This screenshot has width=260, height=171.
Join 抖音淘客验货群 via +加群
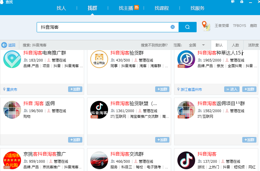point(162,89)
